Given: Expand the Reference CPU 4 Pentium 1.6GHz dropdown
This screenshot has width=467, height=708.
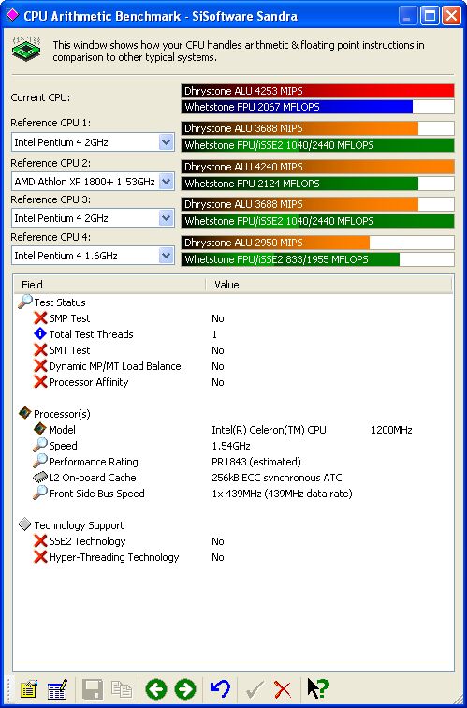Looking at the screenshot, I should click(x=166, y=256).
